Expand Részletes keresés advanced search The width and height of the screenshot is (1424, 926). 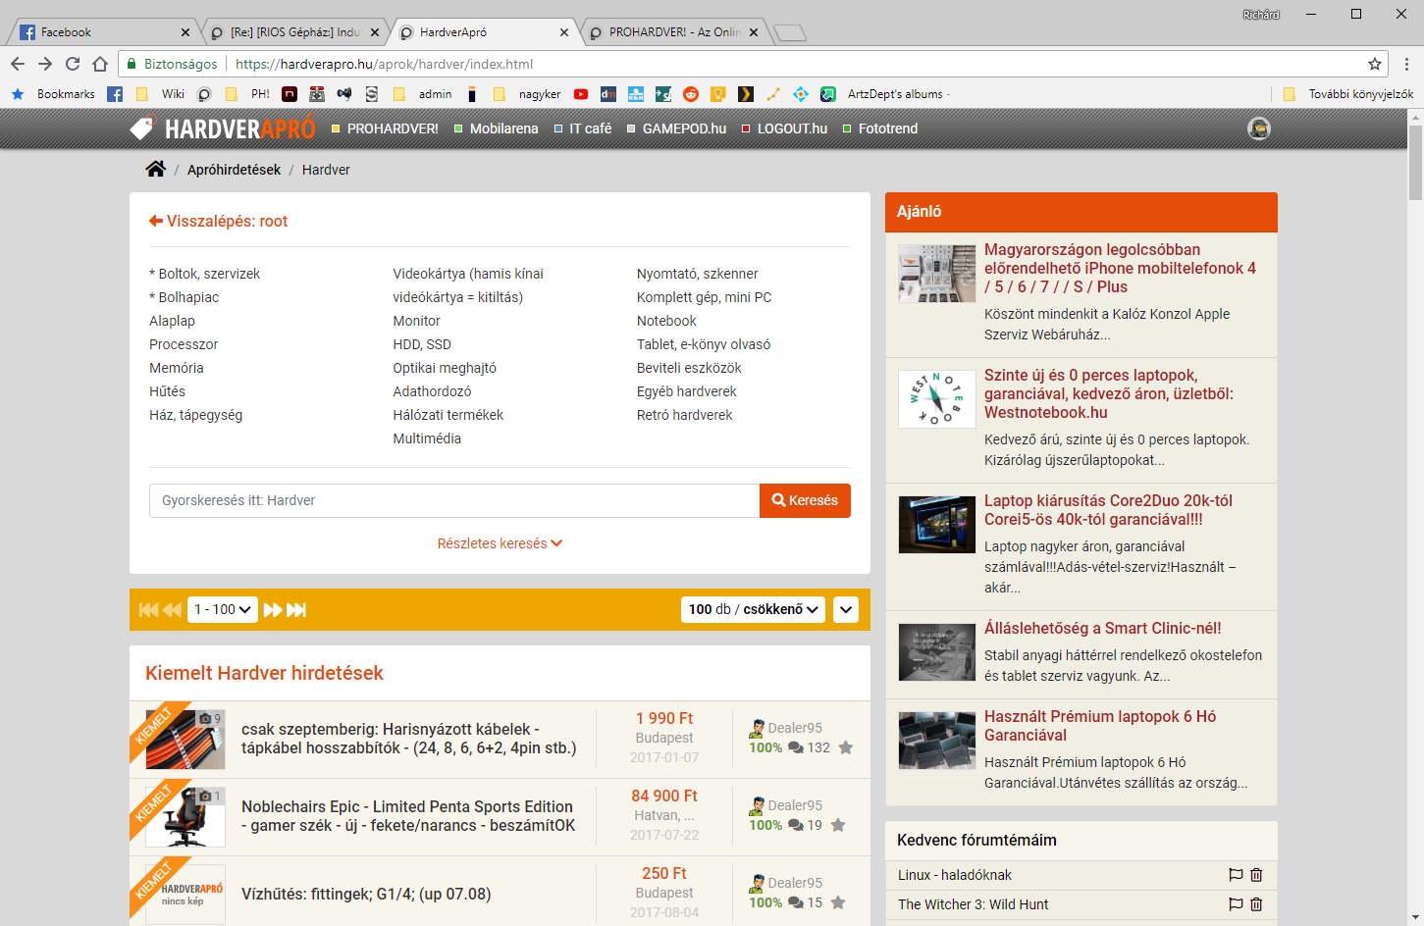(500, 543)
